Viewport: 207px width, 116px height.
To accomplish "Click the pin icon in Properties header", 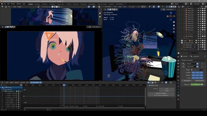I will [205, 56].
